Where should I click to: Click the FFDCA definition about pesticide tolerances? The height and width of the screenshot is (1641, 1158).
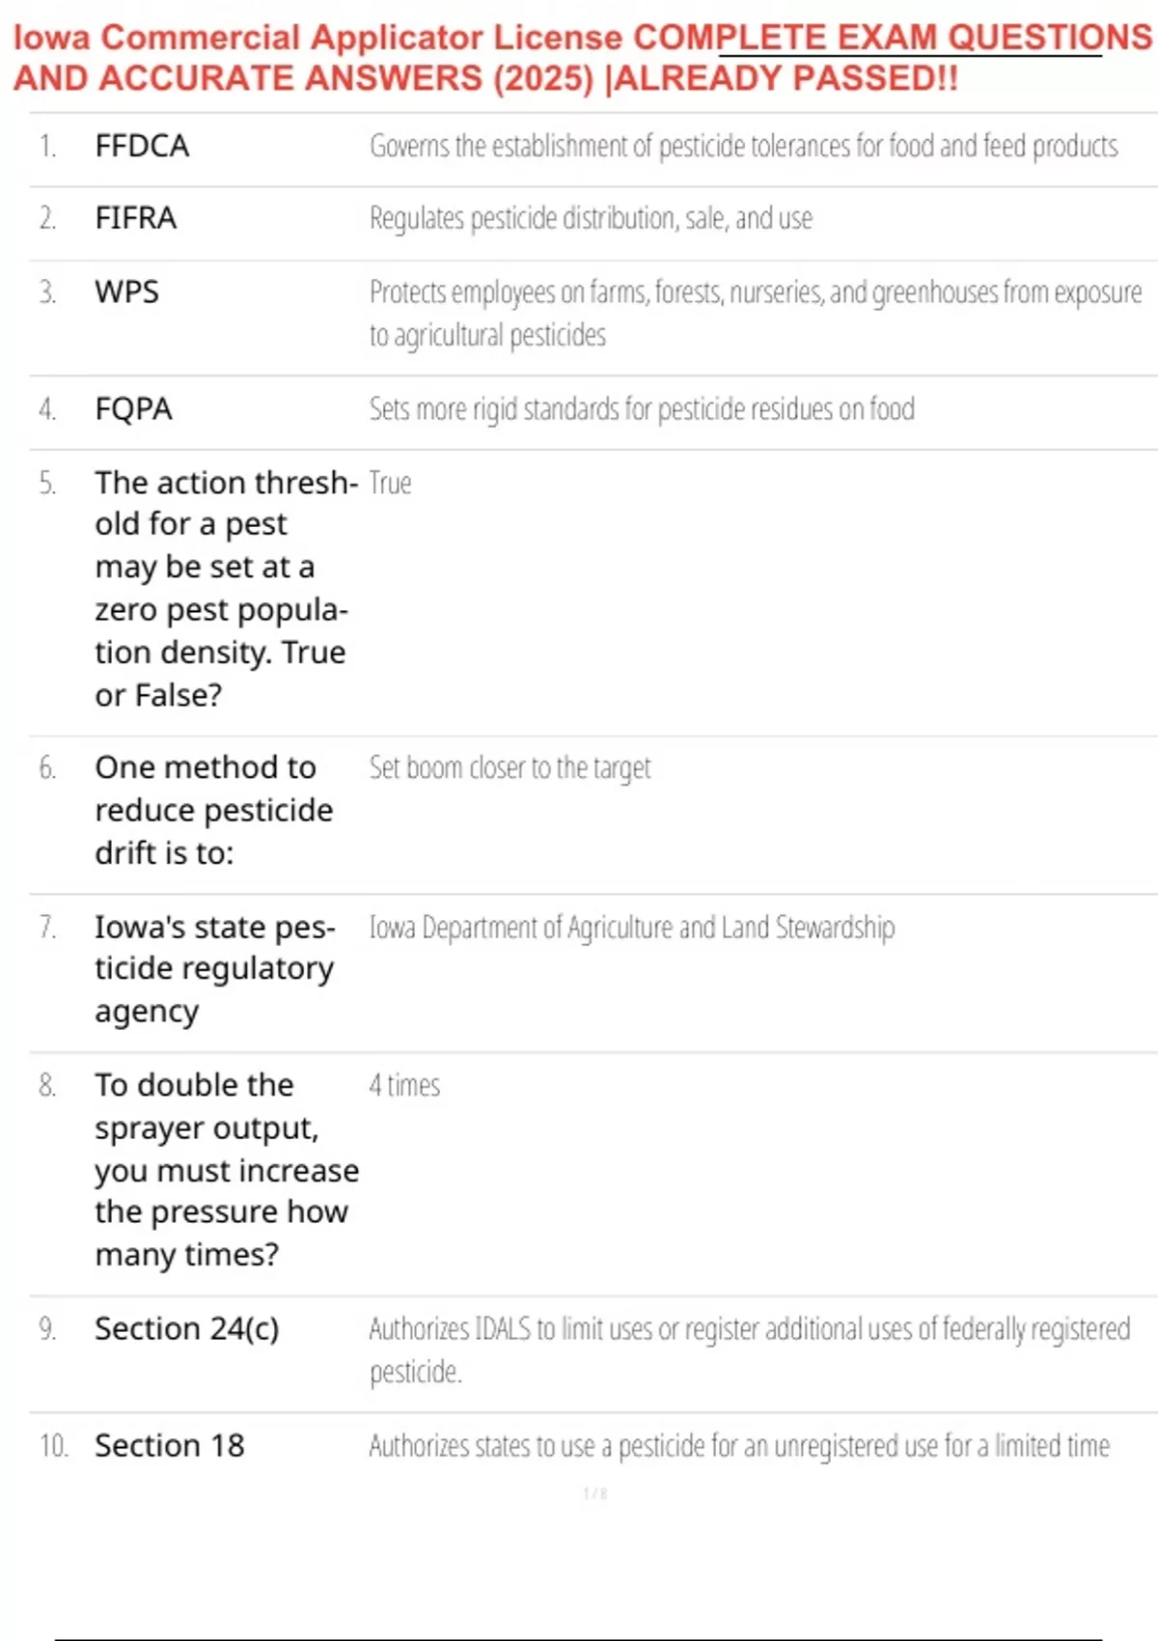click(743, 146)
